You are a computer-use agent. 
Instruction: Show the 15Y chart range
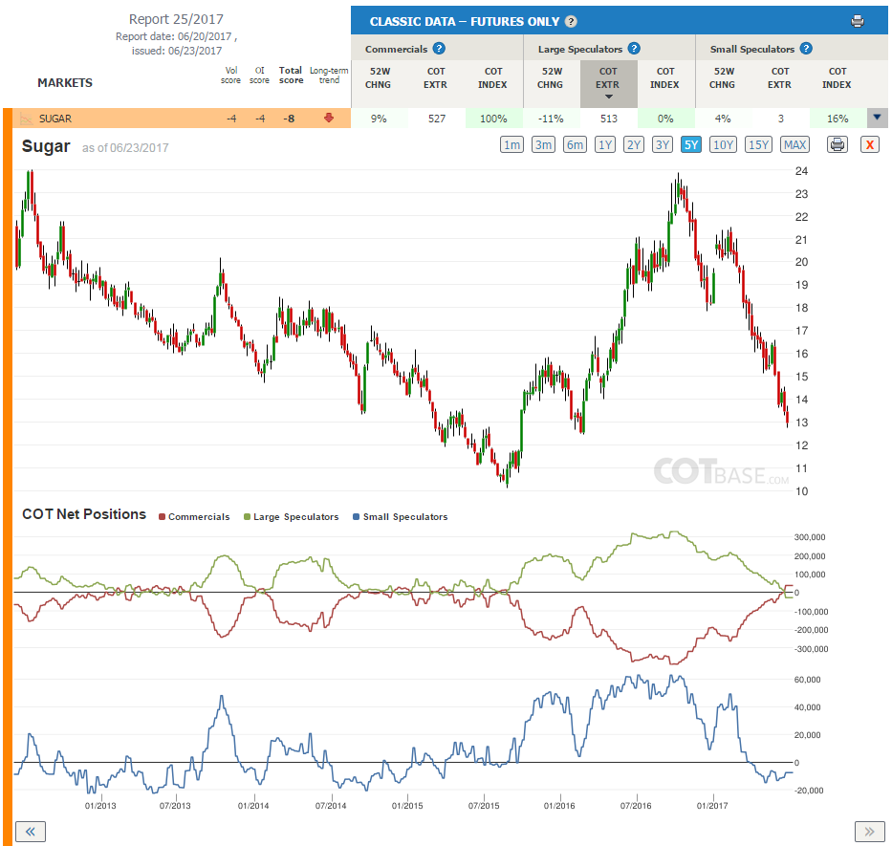(x=758, y=144)
